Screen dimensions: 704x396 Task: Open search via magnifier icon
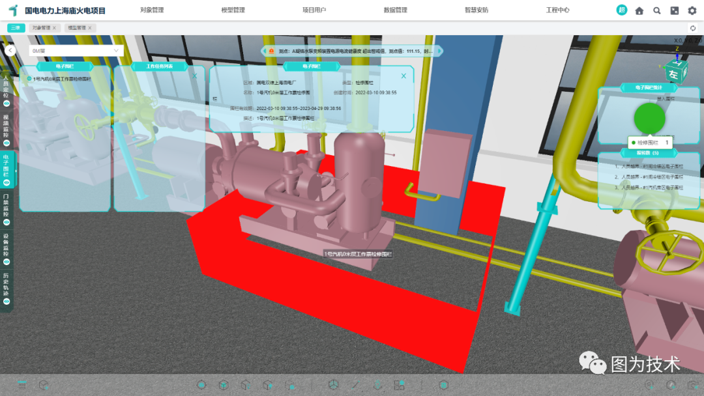pos(657,10)
